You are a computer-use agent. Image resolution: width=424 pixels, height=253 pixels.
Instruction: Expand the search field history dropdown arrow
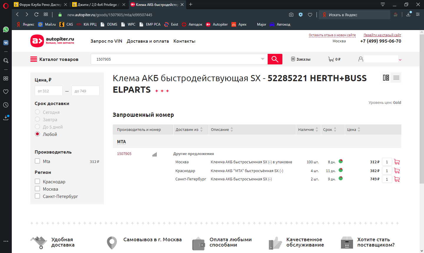point(262,59)
